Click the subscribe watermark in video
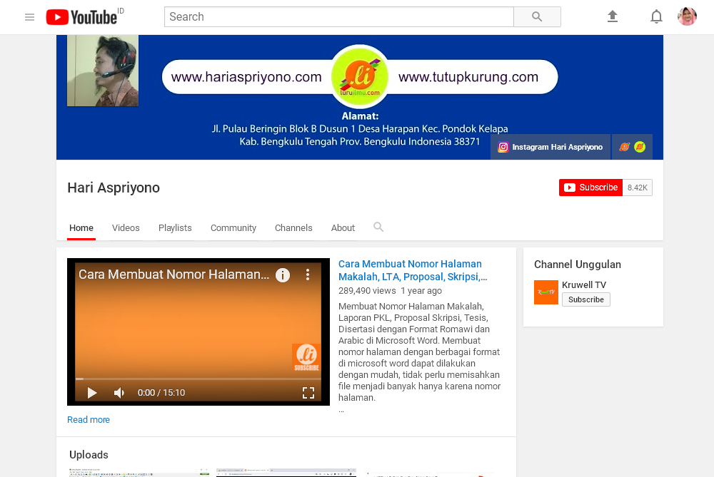The image size is (714, 477). 306,358
